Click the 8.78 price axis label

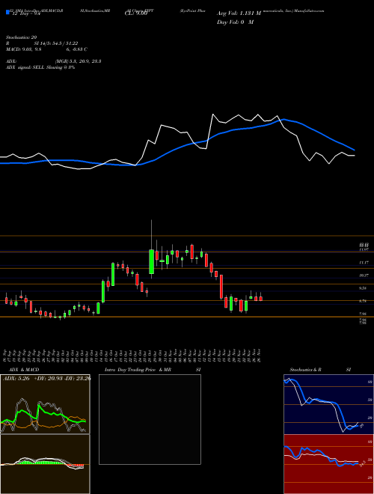coord(364,301)
